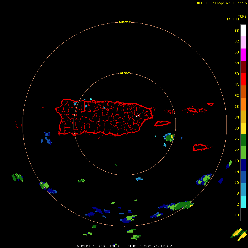Screen dimensions: 248x248
Task: Click the long green echo band in southeast
Action: 176,206
